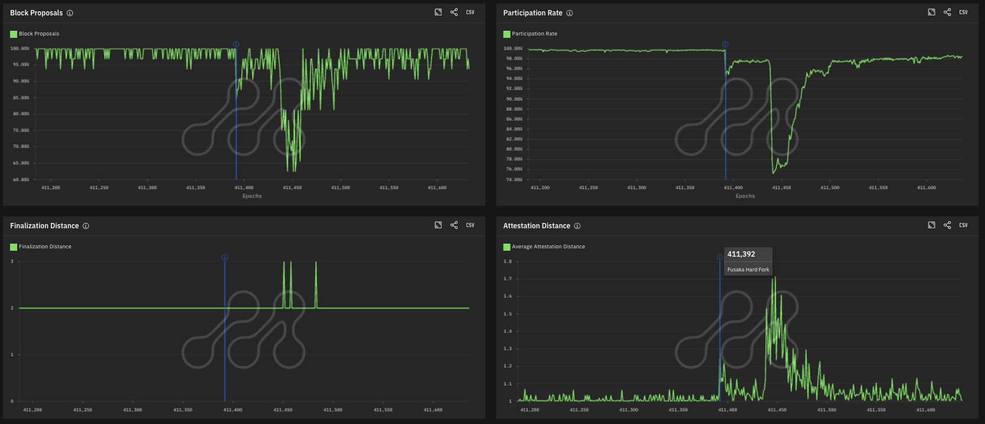Share the Finalization Distance chart
985x424 pixels.
454,225
